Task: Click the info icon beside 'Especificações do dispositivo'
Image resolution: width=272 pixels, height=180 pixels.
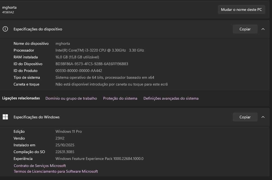Action: click(5, 29)
